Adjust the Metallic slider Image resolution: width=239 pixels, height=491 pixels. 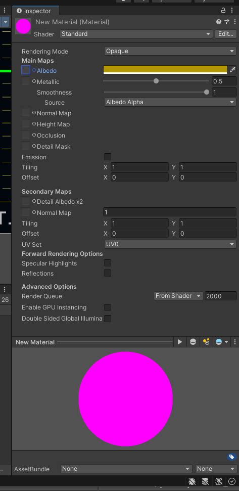156,81
